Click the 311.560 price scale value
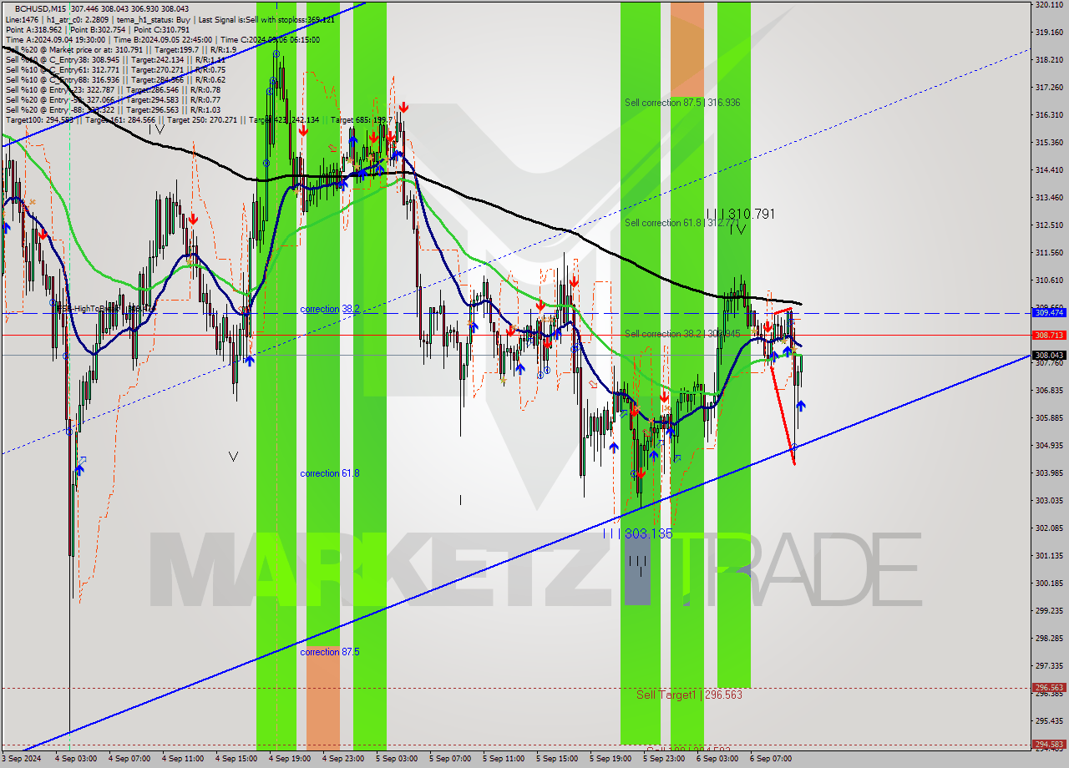Viewport: 1069px width, 768px height. coord(1048,252)
